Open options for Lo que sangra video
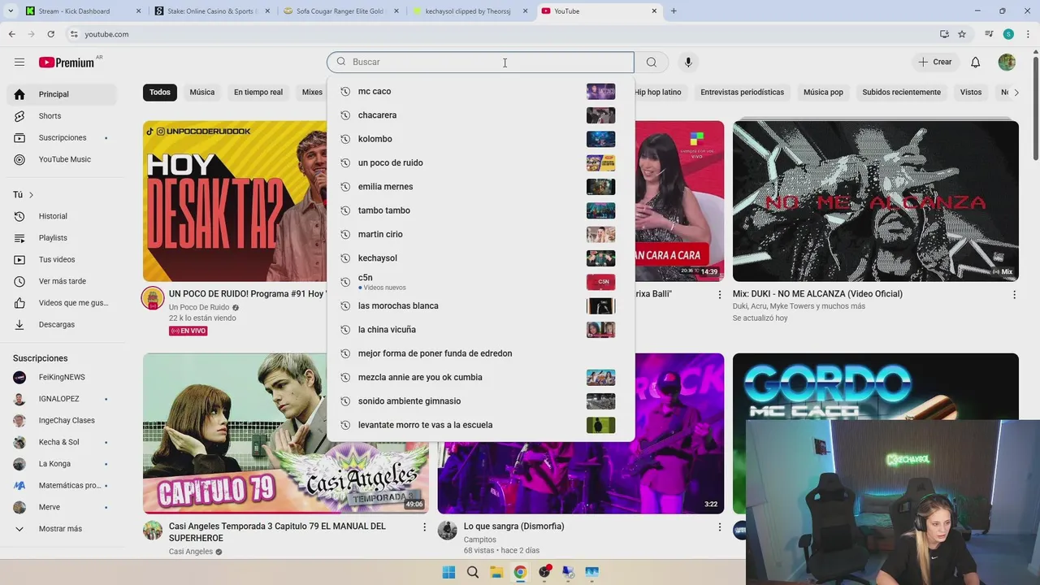The image size is (1040, 585). point(719,527)
